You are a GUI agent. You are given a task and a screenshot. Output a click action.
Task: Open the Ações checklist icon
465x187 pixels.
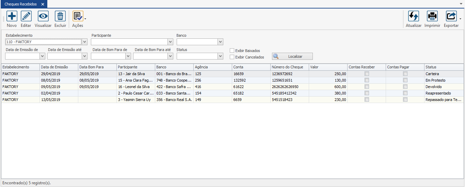(77, 16)
